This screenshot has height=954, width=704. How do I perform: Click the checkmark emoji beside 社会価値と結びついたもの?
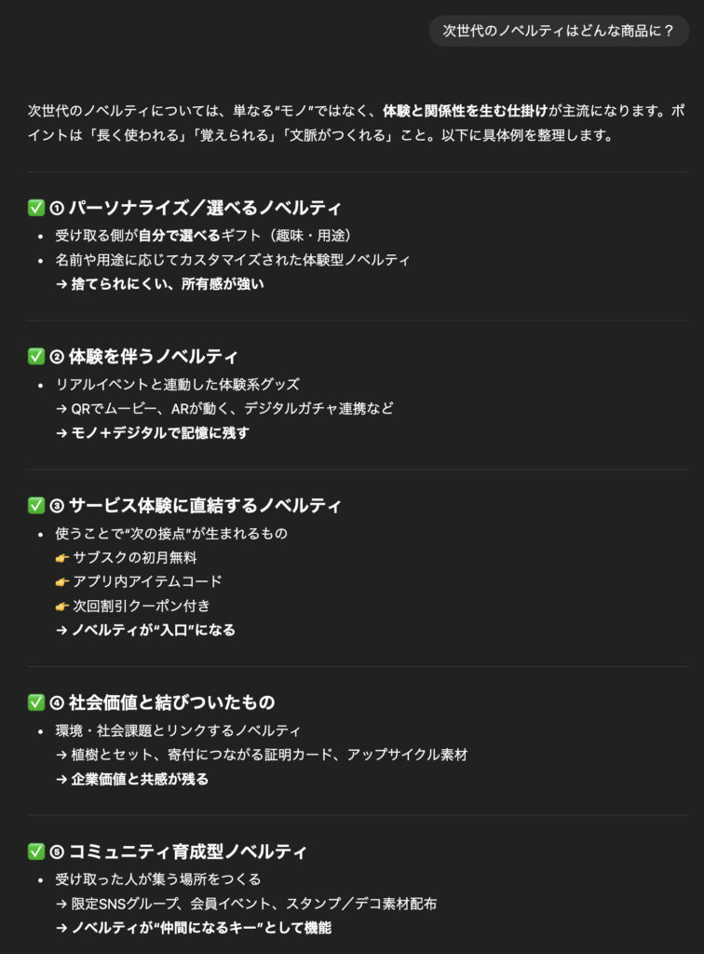[x=36, y=702]
